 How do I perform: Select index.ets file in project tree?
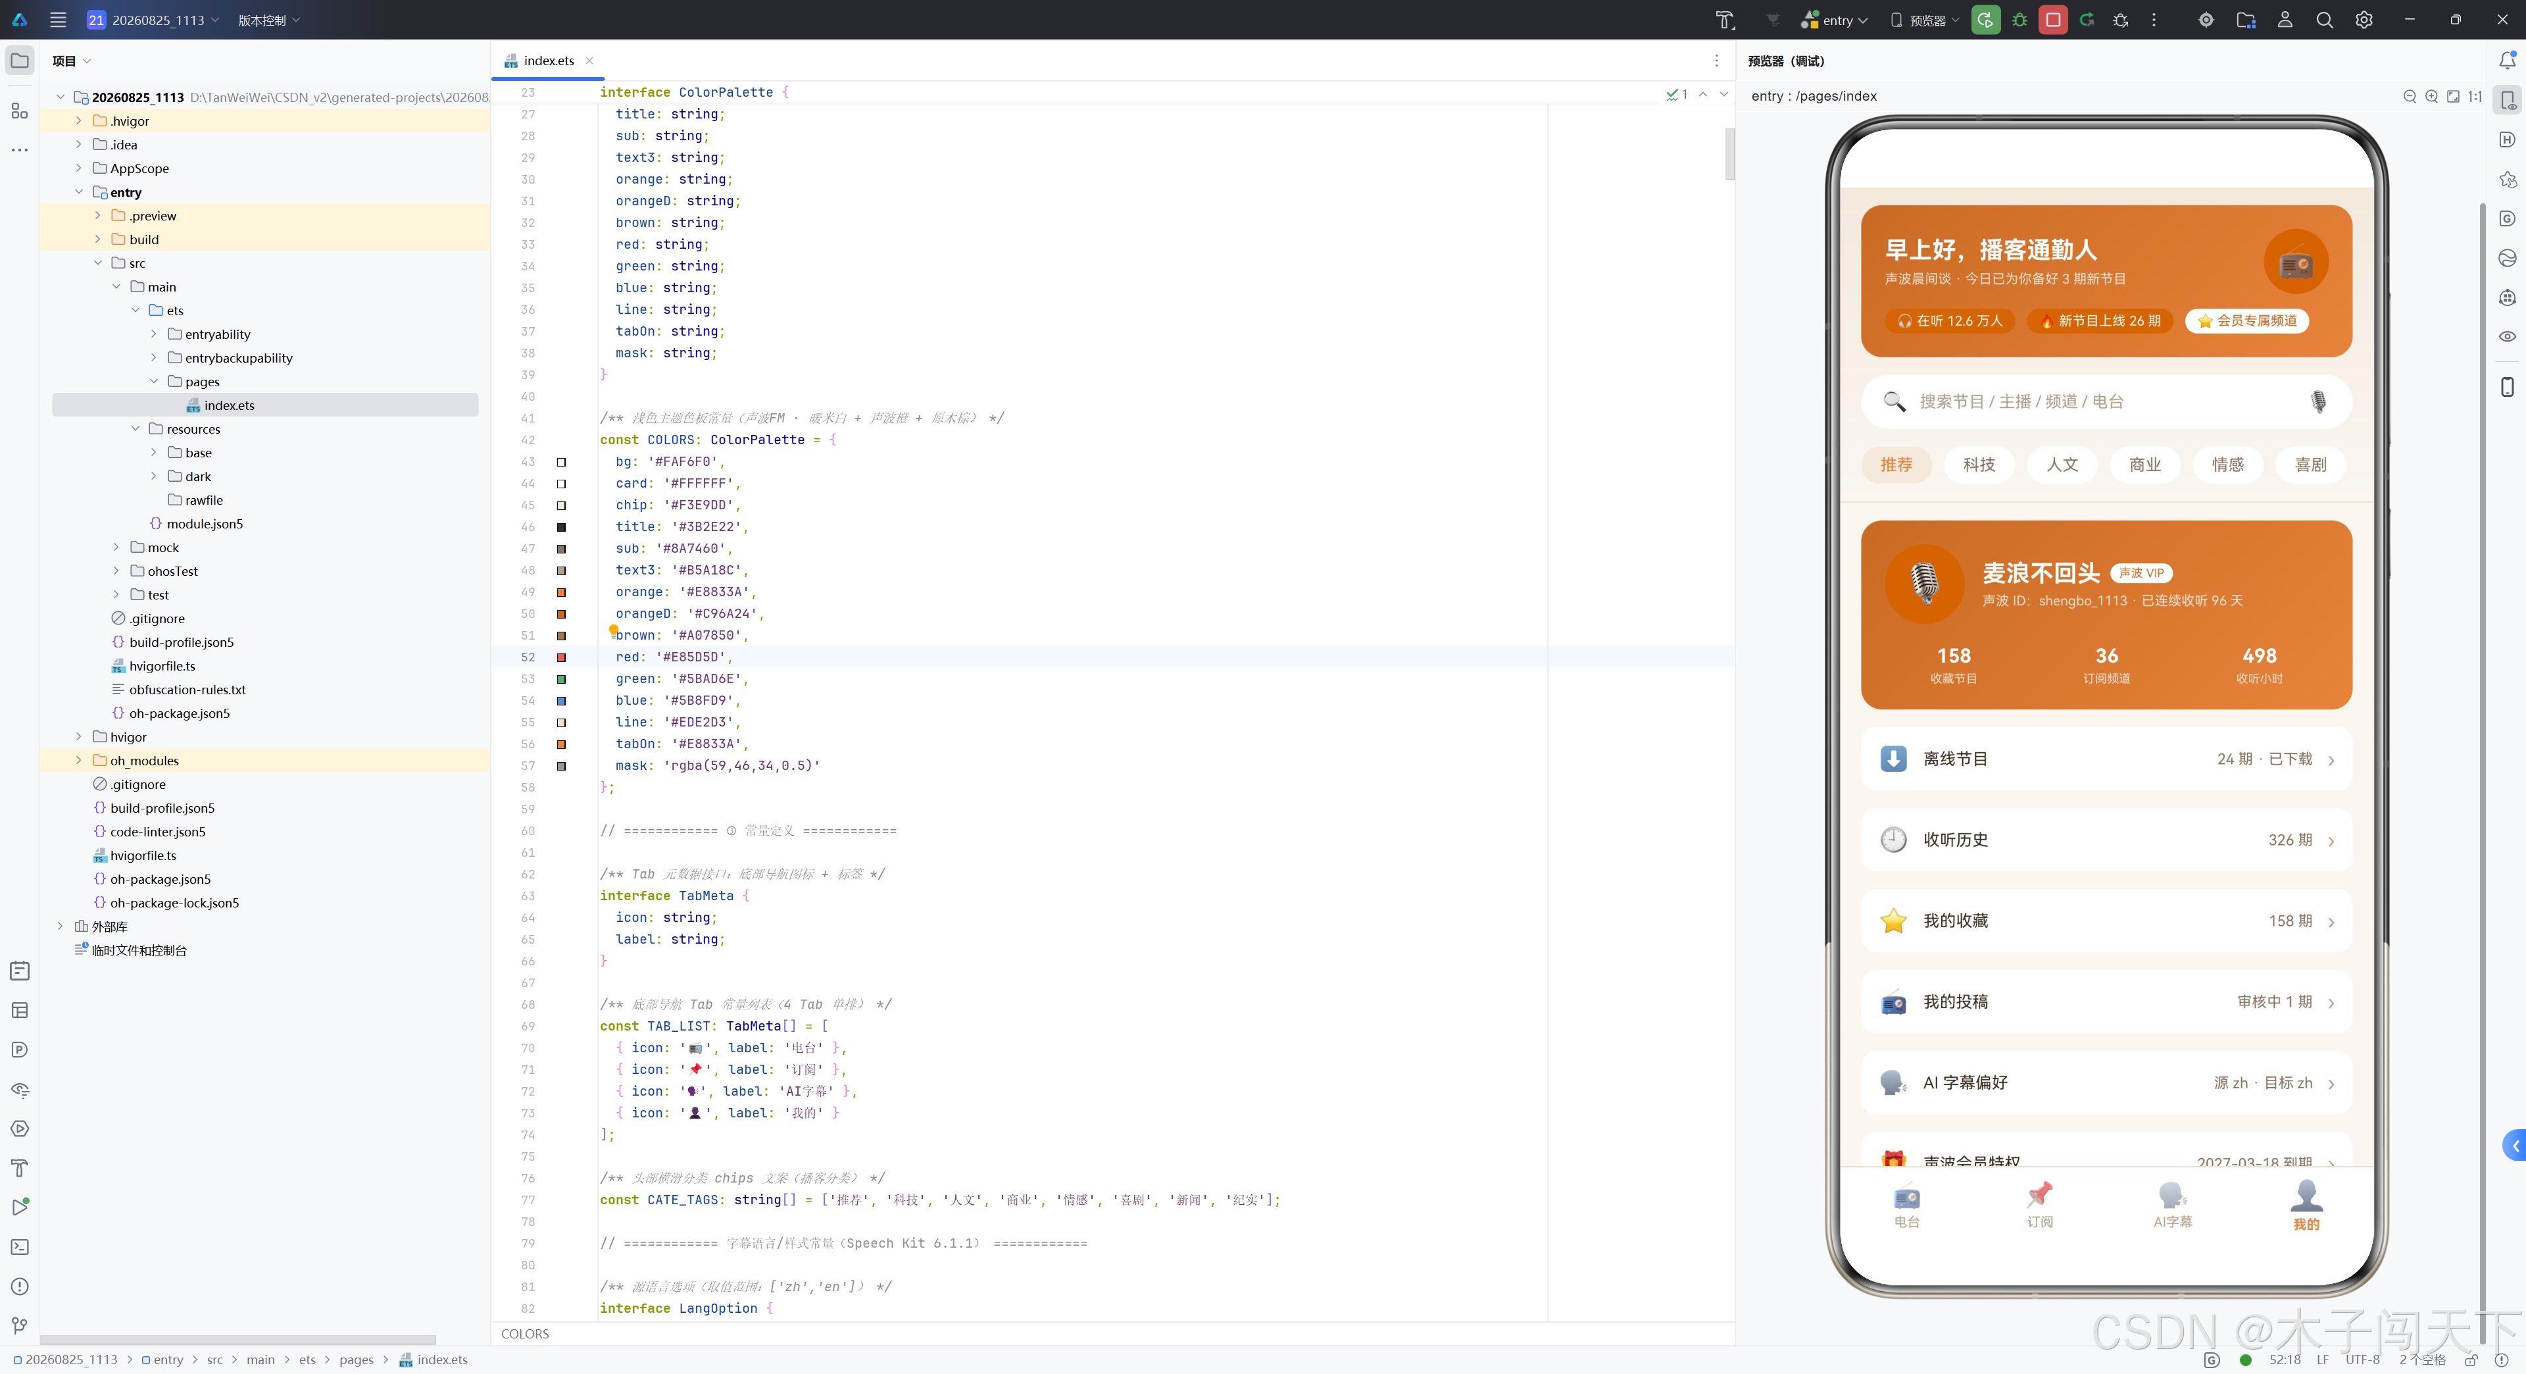(264, 405)
